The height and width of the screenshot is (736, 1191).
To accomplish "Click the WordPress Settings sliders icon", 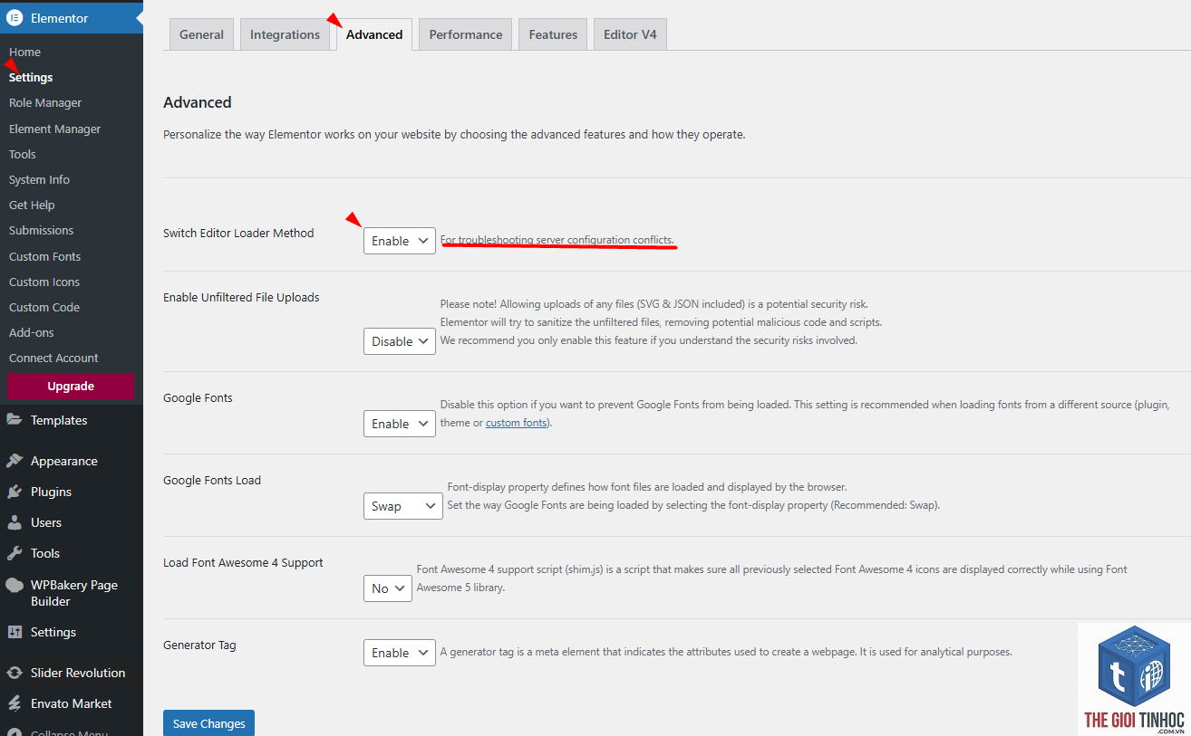I will coord(15,632).
